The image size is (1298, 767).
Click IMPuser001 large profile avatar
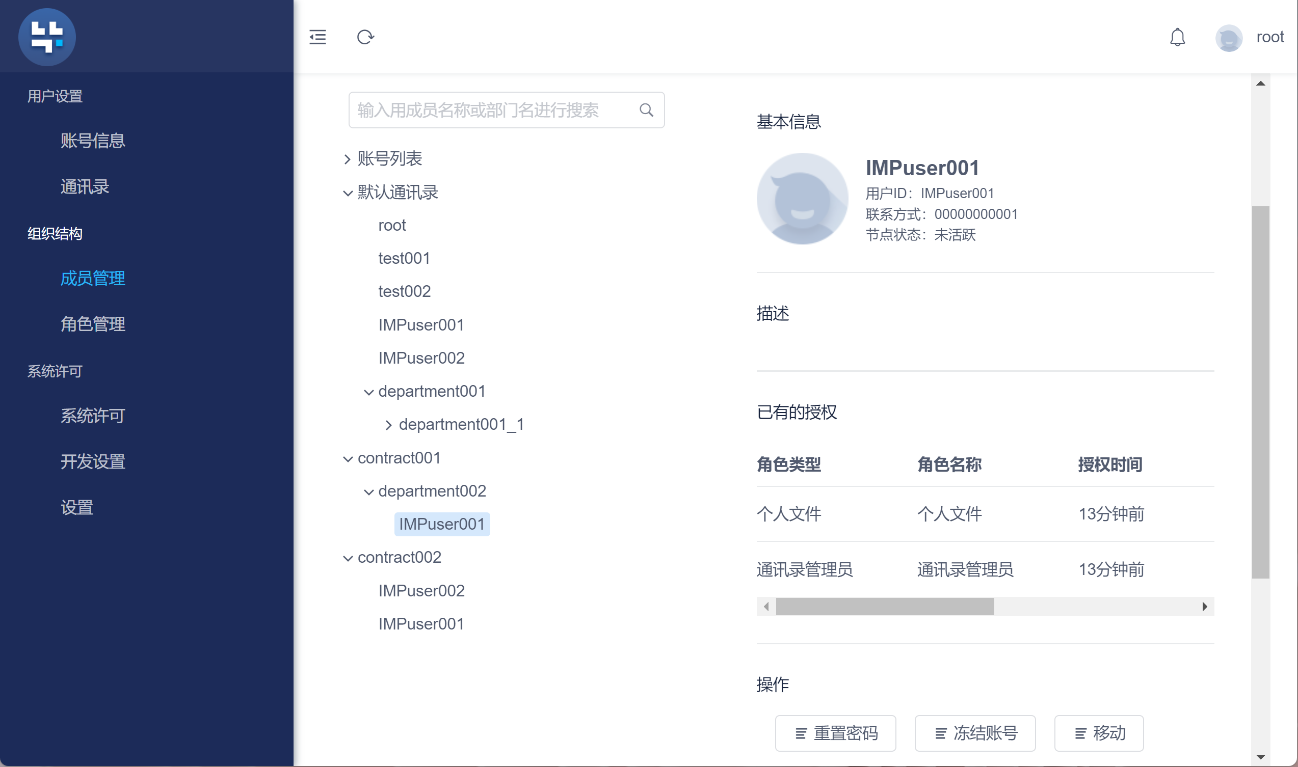coord(802,199)
